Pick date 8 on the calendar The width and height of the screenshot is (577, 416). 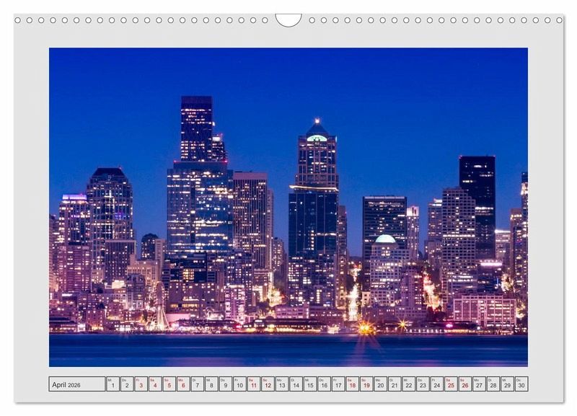click(x=211, y=384)
